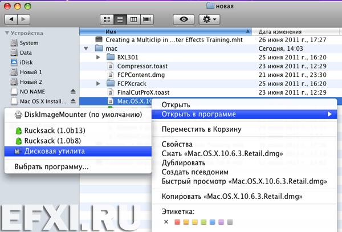The width and height of the screenshot is (342, 232).
Task: Sort by the Дата изменения column header
Action: (x=295, y=31)
